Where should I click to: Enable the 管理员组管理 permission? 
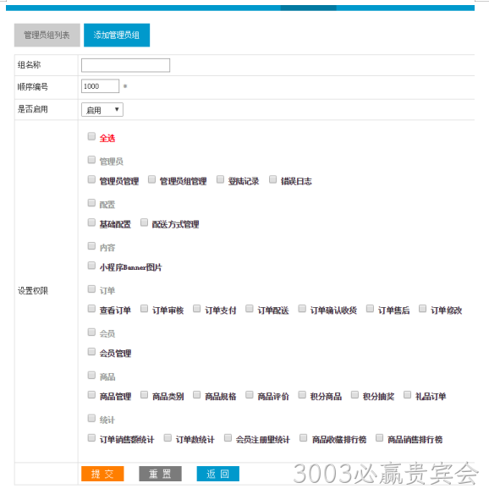(x=151, y=179)
